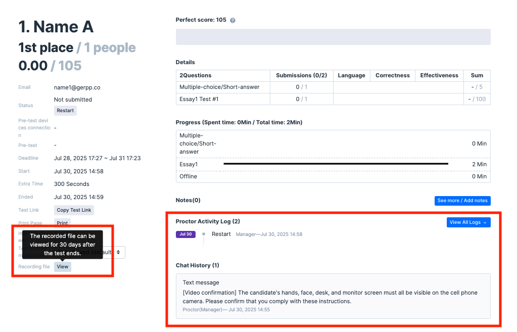Screen dimensions: 517x332
Task: Click the help icon beside Perfect score
Action: point(232,20)
